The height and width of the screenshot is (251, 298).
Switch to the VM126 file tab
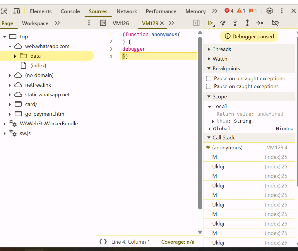[x=121, y=23]
